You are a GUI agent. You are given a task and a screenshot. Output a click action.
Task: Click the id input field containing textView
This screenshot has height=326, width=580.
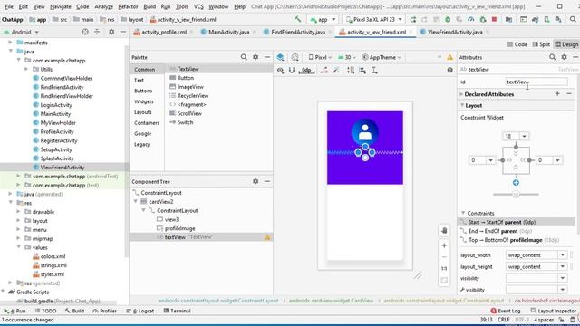click(536, 81)
